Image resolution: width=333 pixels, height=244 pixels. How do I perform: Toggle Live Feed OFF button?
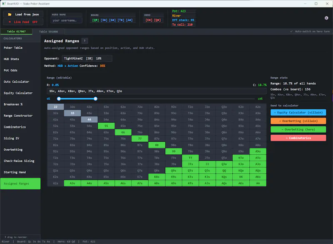tap(23, 22)
